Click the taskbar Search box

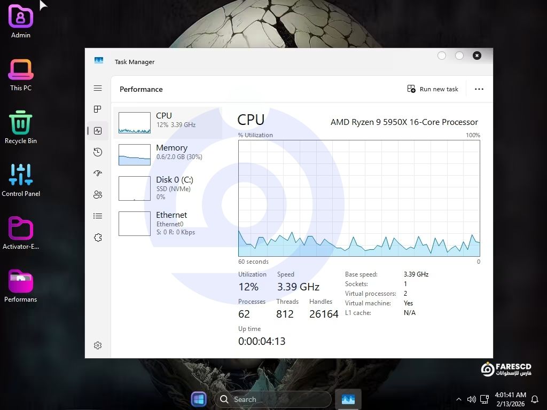point(272,399)
